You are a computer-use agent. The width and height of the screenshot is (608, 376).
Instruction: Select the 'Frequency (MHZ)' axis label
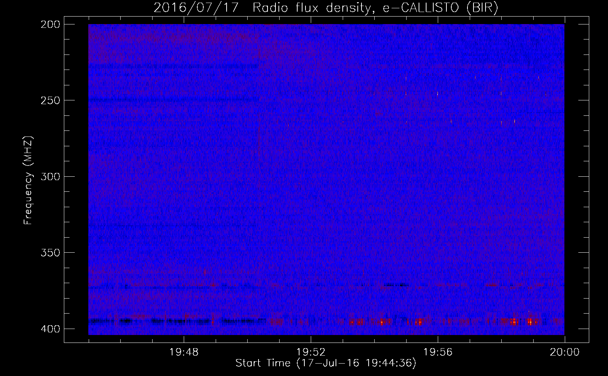click(28, 180)
